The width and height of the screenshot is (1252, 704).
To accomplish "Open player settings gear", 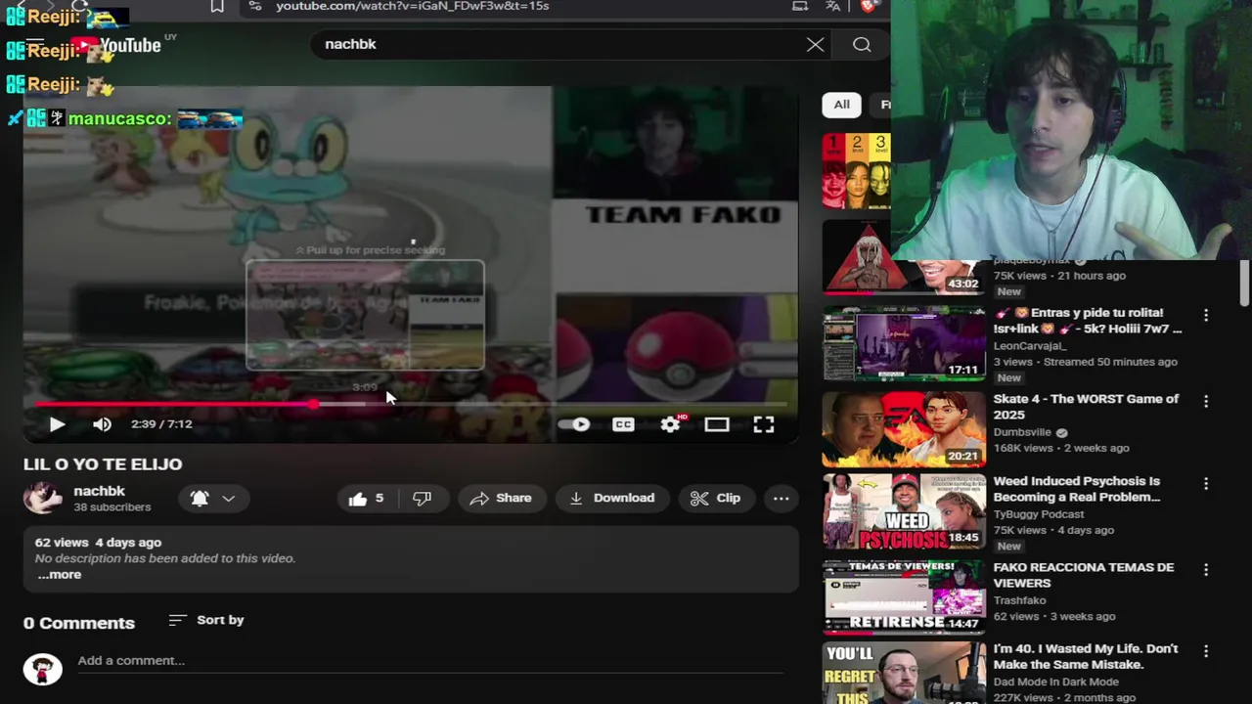I will pos(670,424).
